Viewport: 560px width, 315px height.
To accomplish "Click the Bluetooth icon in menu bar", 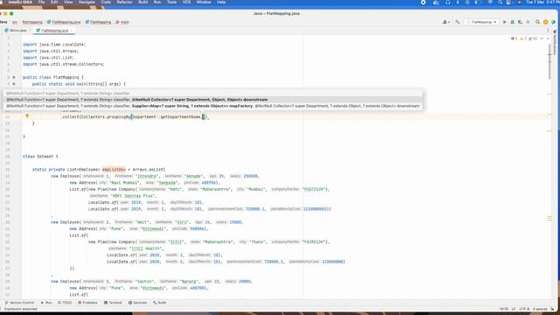I will pos(458,2).
